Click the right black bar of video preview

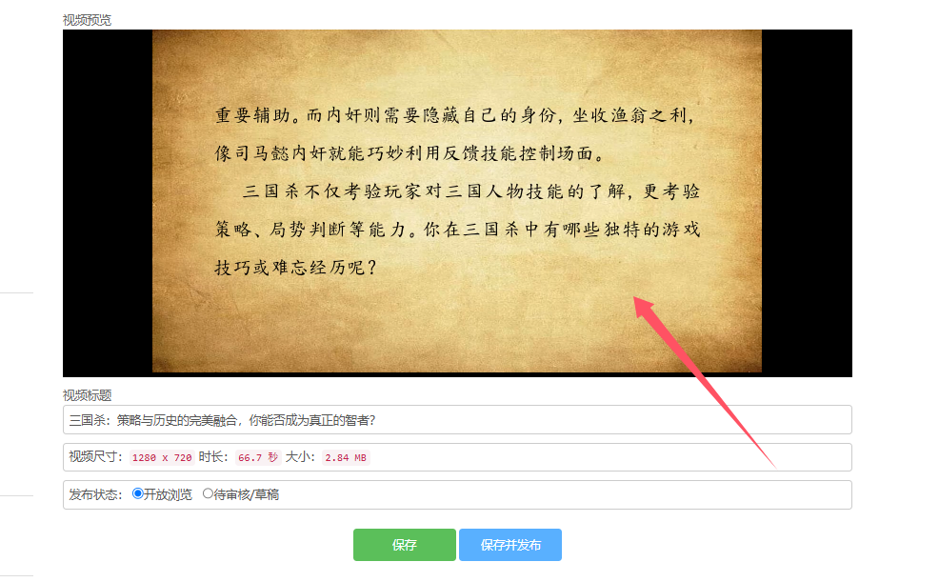[807, 203]
